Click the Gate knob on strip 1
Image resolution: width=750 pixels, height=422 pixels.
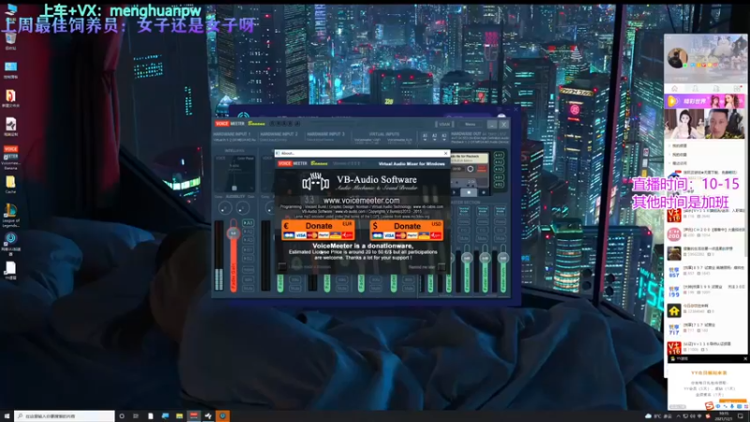[x=243, y=207]
